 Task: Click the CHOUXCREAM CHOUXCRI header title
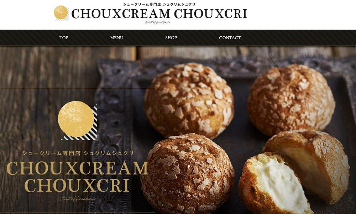(x=159, y=14)
